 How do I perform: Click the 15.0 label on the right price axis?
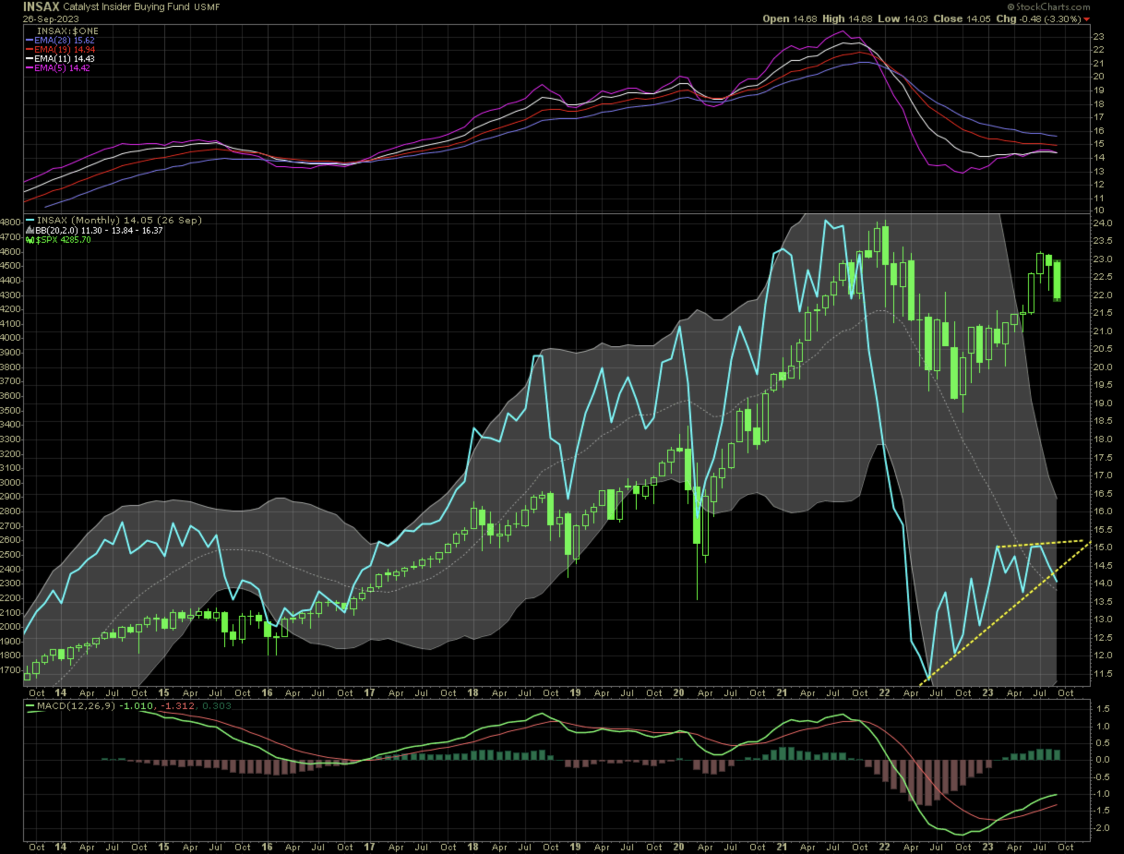point(1103,547)
